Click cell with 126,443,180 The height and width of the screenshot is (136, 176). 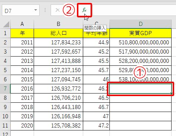[x=58, y=107]
